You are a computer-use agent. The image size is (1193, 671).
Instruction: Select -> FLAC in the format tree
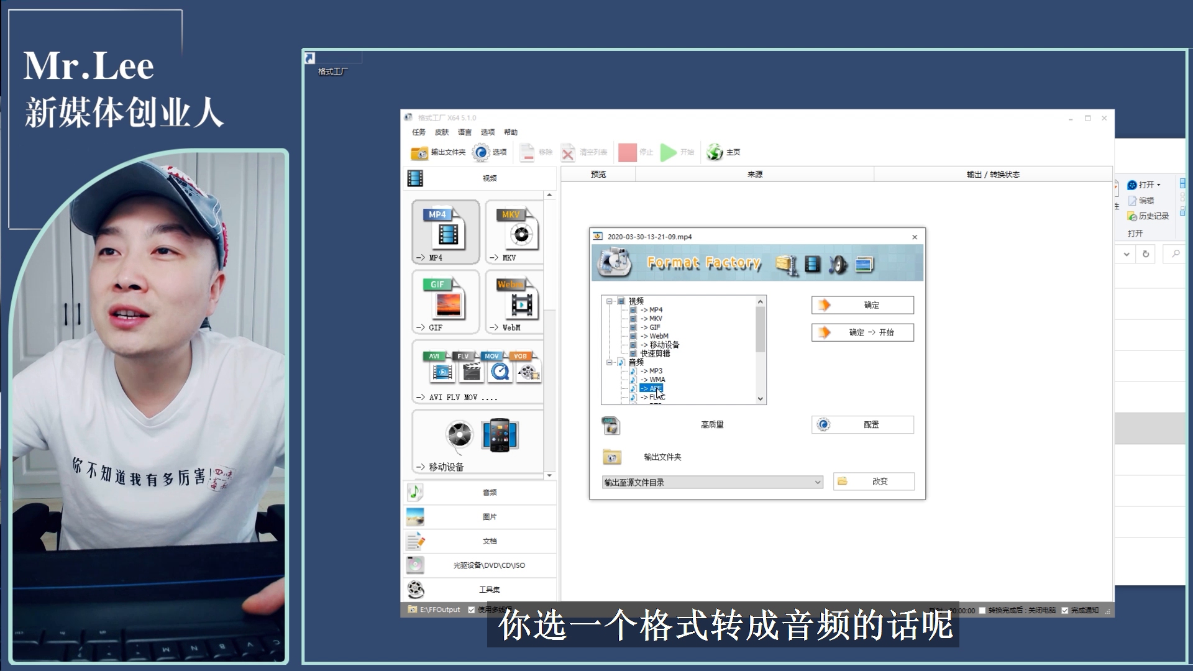[x=652, y=397]
